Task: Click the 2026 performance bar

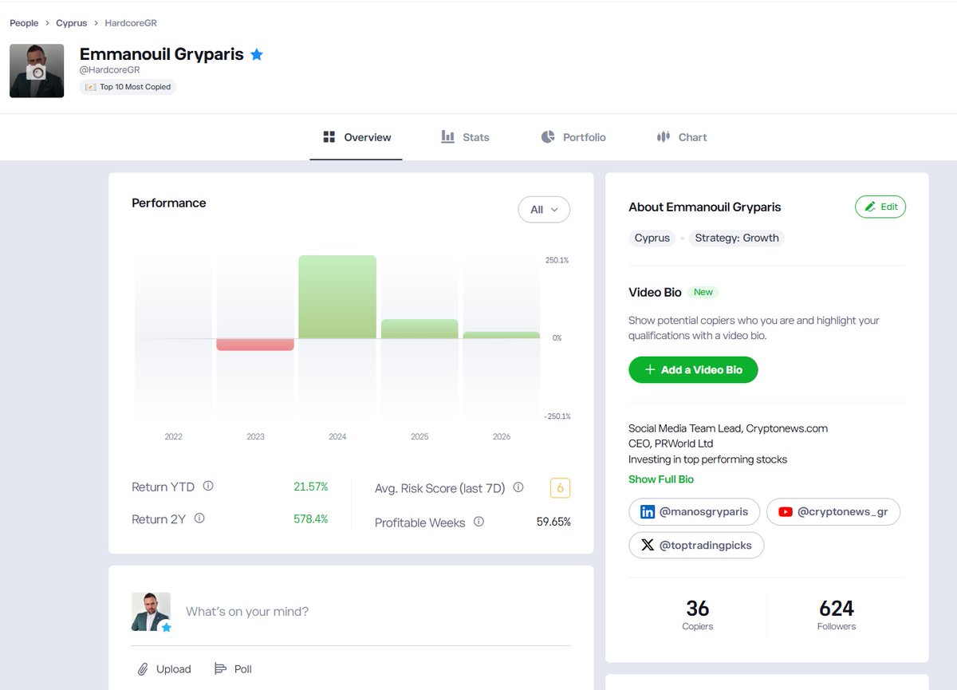Action: (x=502, y=335)
